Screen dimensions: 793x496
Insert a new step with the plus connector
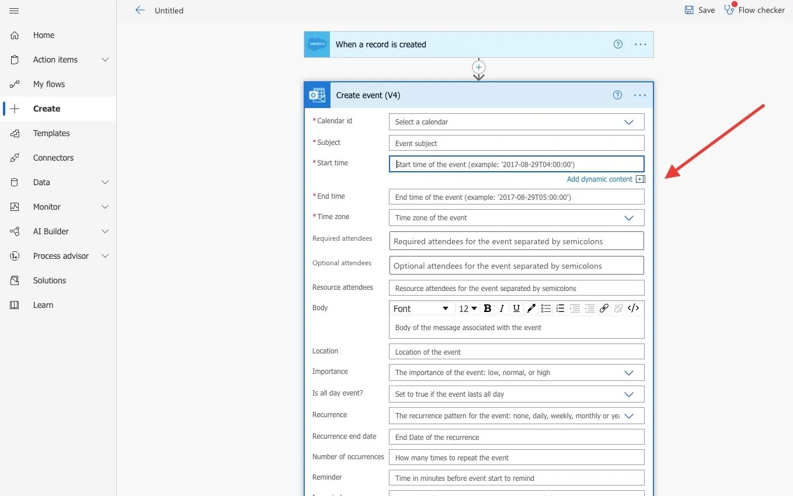[x=479, y=67]
